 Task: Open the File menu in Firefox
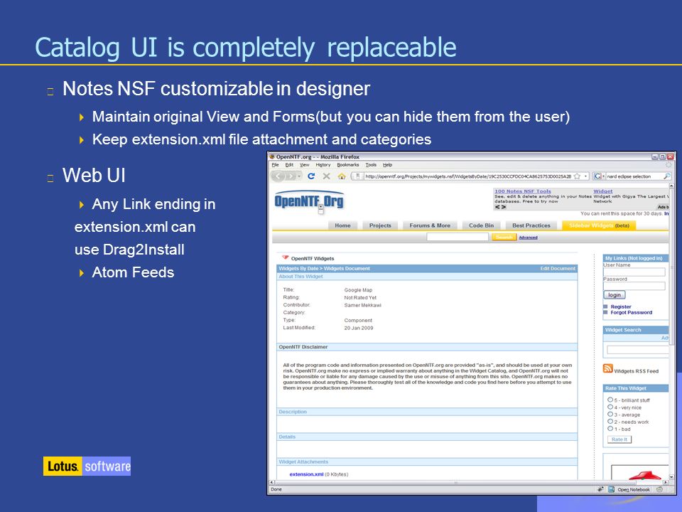pos(276,165)
